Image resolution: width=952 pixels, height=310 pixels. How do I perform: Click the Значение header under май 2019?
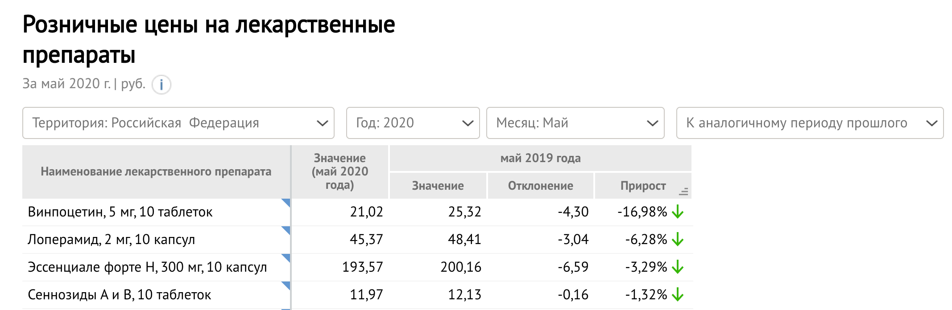click(x=438, y=186)
